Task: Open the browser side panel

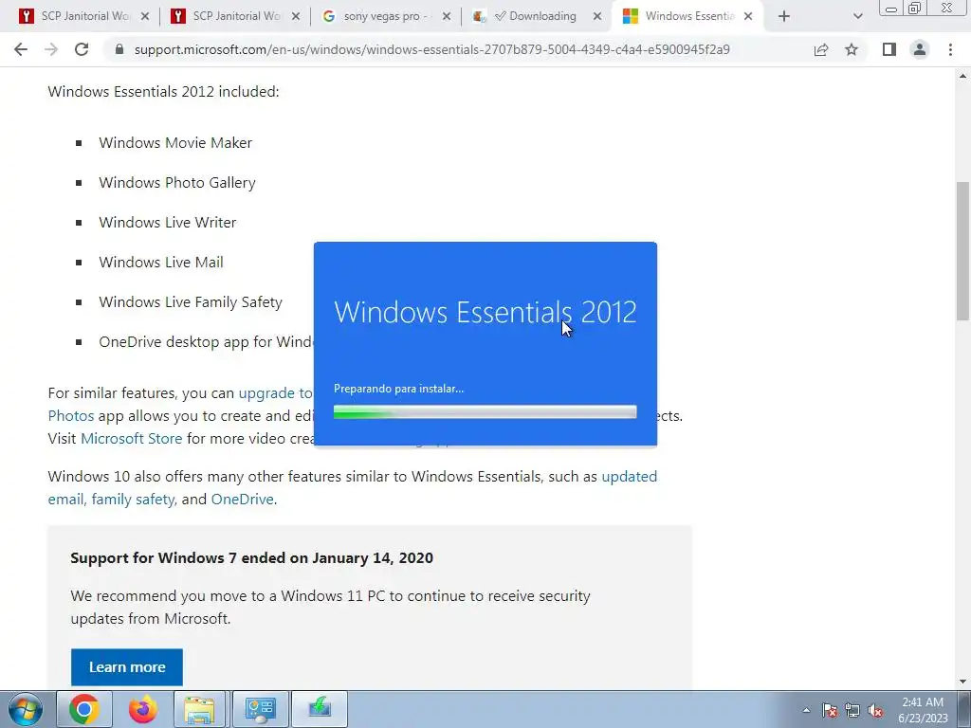Action: (x=889, y=49)
